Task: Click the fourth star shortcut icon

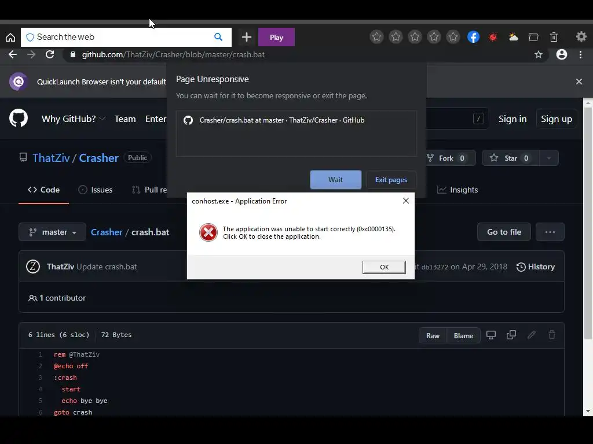Action: (x=434, y=36)
